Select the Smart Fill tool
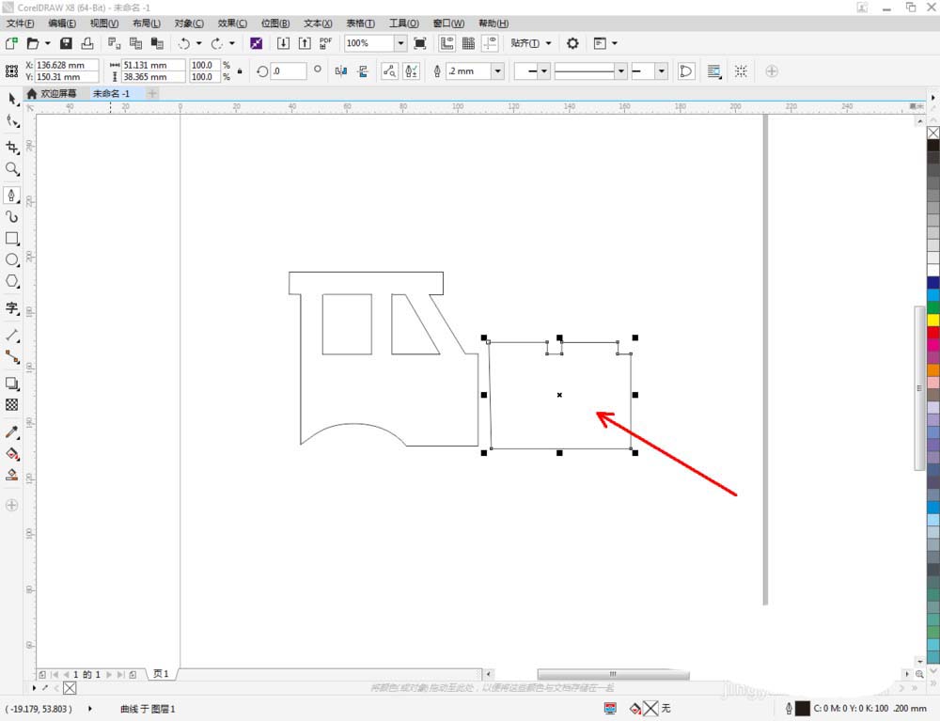The image size is (940, 721). pos(12,475)
